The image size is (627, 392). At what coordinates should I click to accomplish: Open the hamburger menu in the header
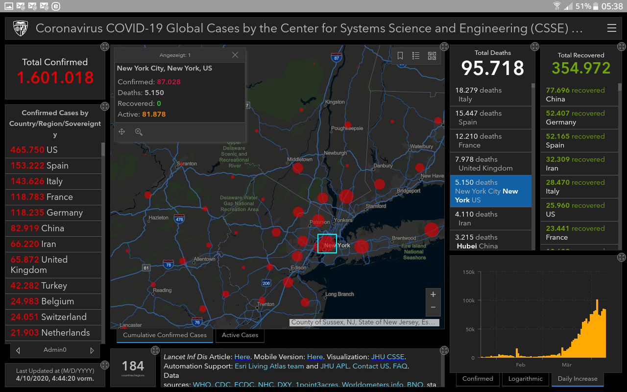pos(611,28)
